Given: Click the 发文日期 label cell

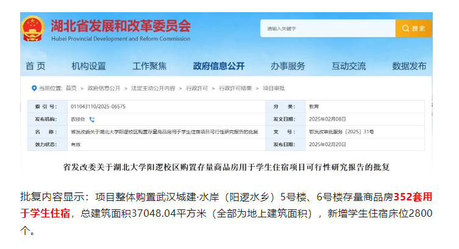Looking at the screenshot, I should [285, 119].
